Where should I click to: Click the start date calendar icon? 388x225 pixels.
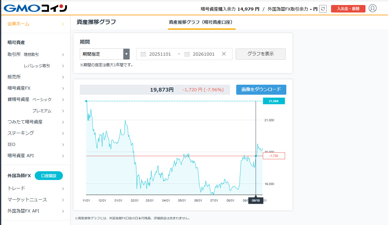143,54
